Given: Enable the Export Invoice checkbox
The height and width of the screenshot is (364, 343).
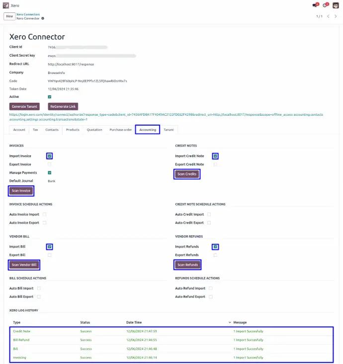Looking at the screenshot, I should coord(50,164).
